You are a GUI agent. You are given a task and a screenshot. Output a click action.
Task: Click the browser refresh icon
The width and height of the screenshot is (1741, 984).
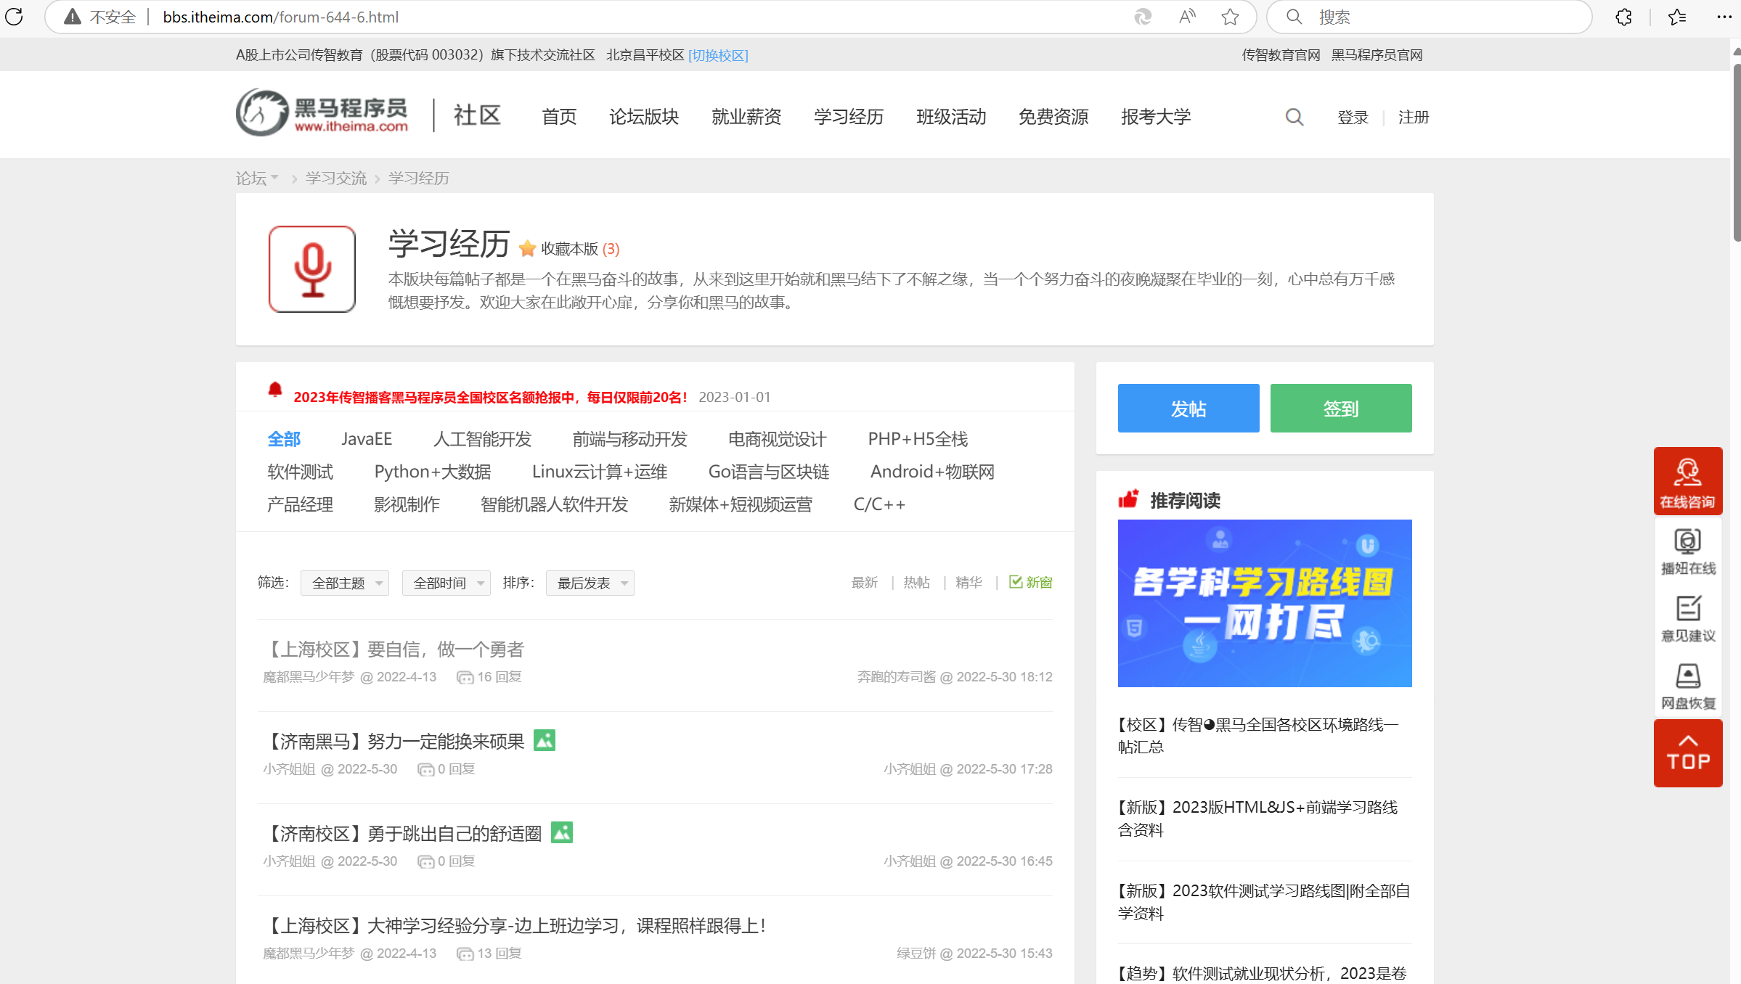(x=15, y=17)
